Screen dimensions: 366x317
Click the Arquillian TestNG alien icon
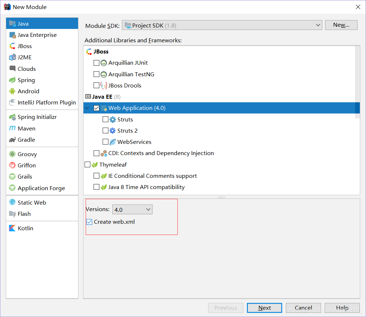pyautogui.click(x=104, y=74)
